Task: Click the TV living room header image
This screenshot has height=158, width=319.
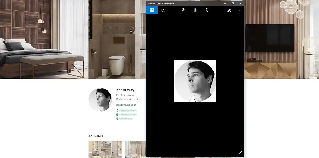Action: (x=282, y=39)
